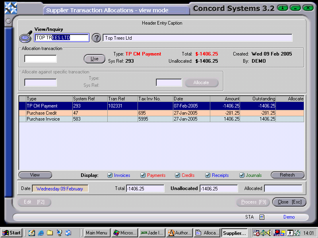Toggle the Journals display checkbox
The image size is (318, 238).
click(241, 175)
